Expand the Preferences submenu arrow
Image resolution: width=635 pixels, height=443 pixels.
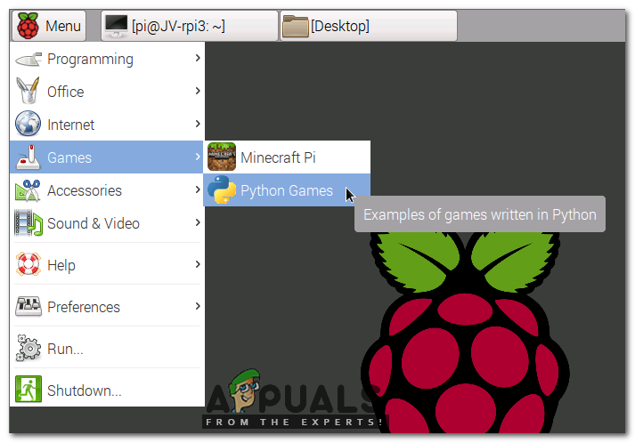click(198, 306)
